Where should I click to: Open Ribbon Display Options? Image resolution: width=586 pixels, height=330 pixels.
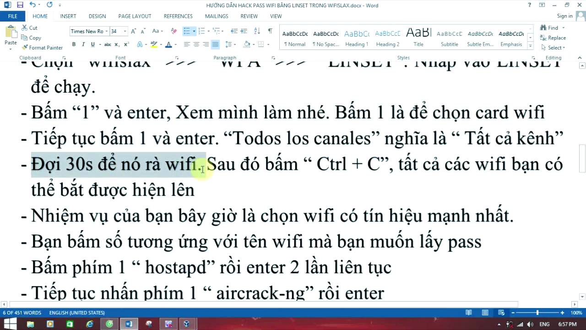(542, 5)
